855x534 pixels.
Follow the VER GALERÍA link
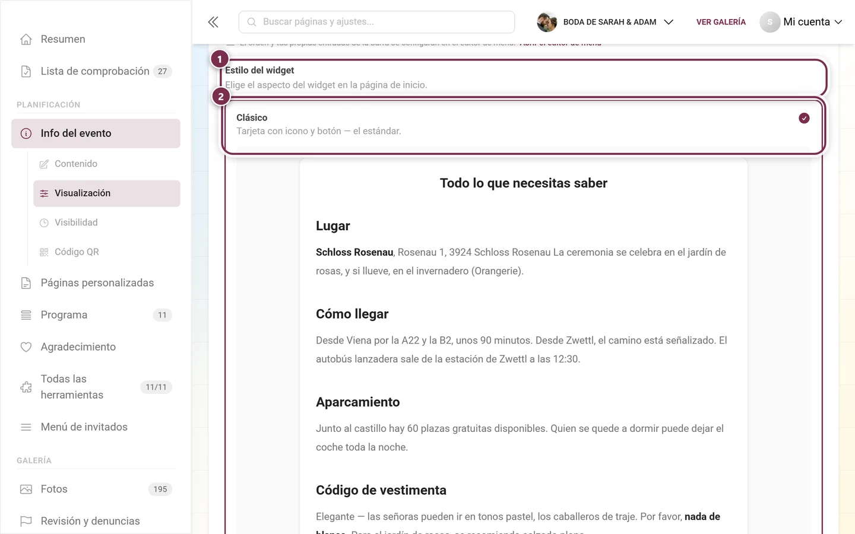point(721,22)
